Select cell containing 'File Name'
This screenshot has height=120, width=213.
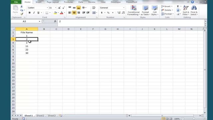coord(27,32)
